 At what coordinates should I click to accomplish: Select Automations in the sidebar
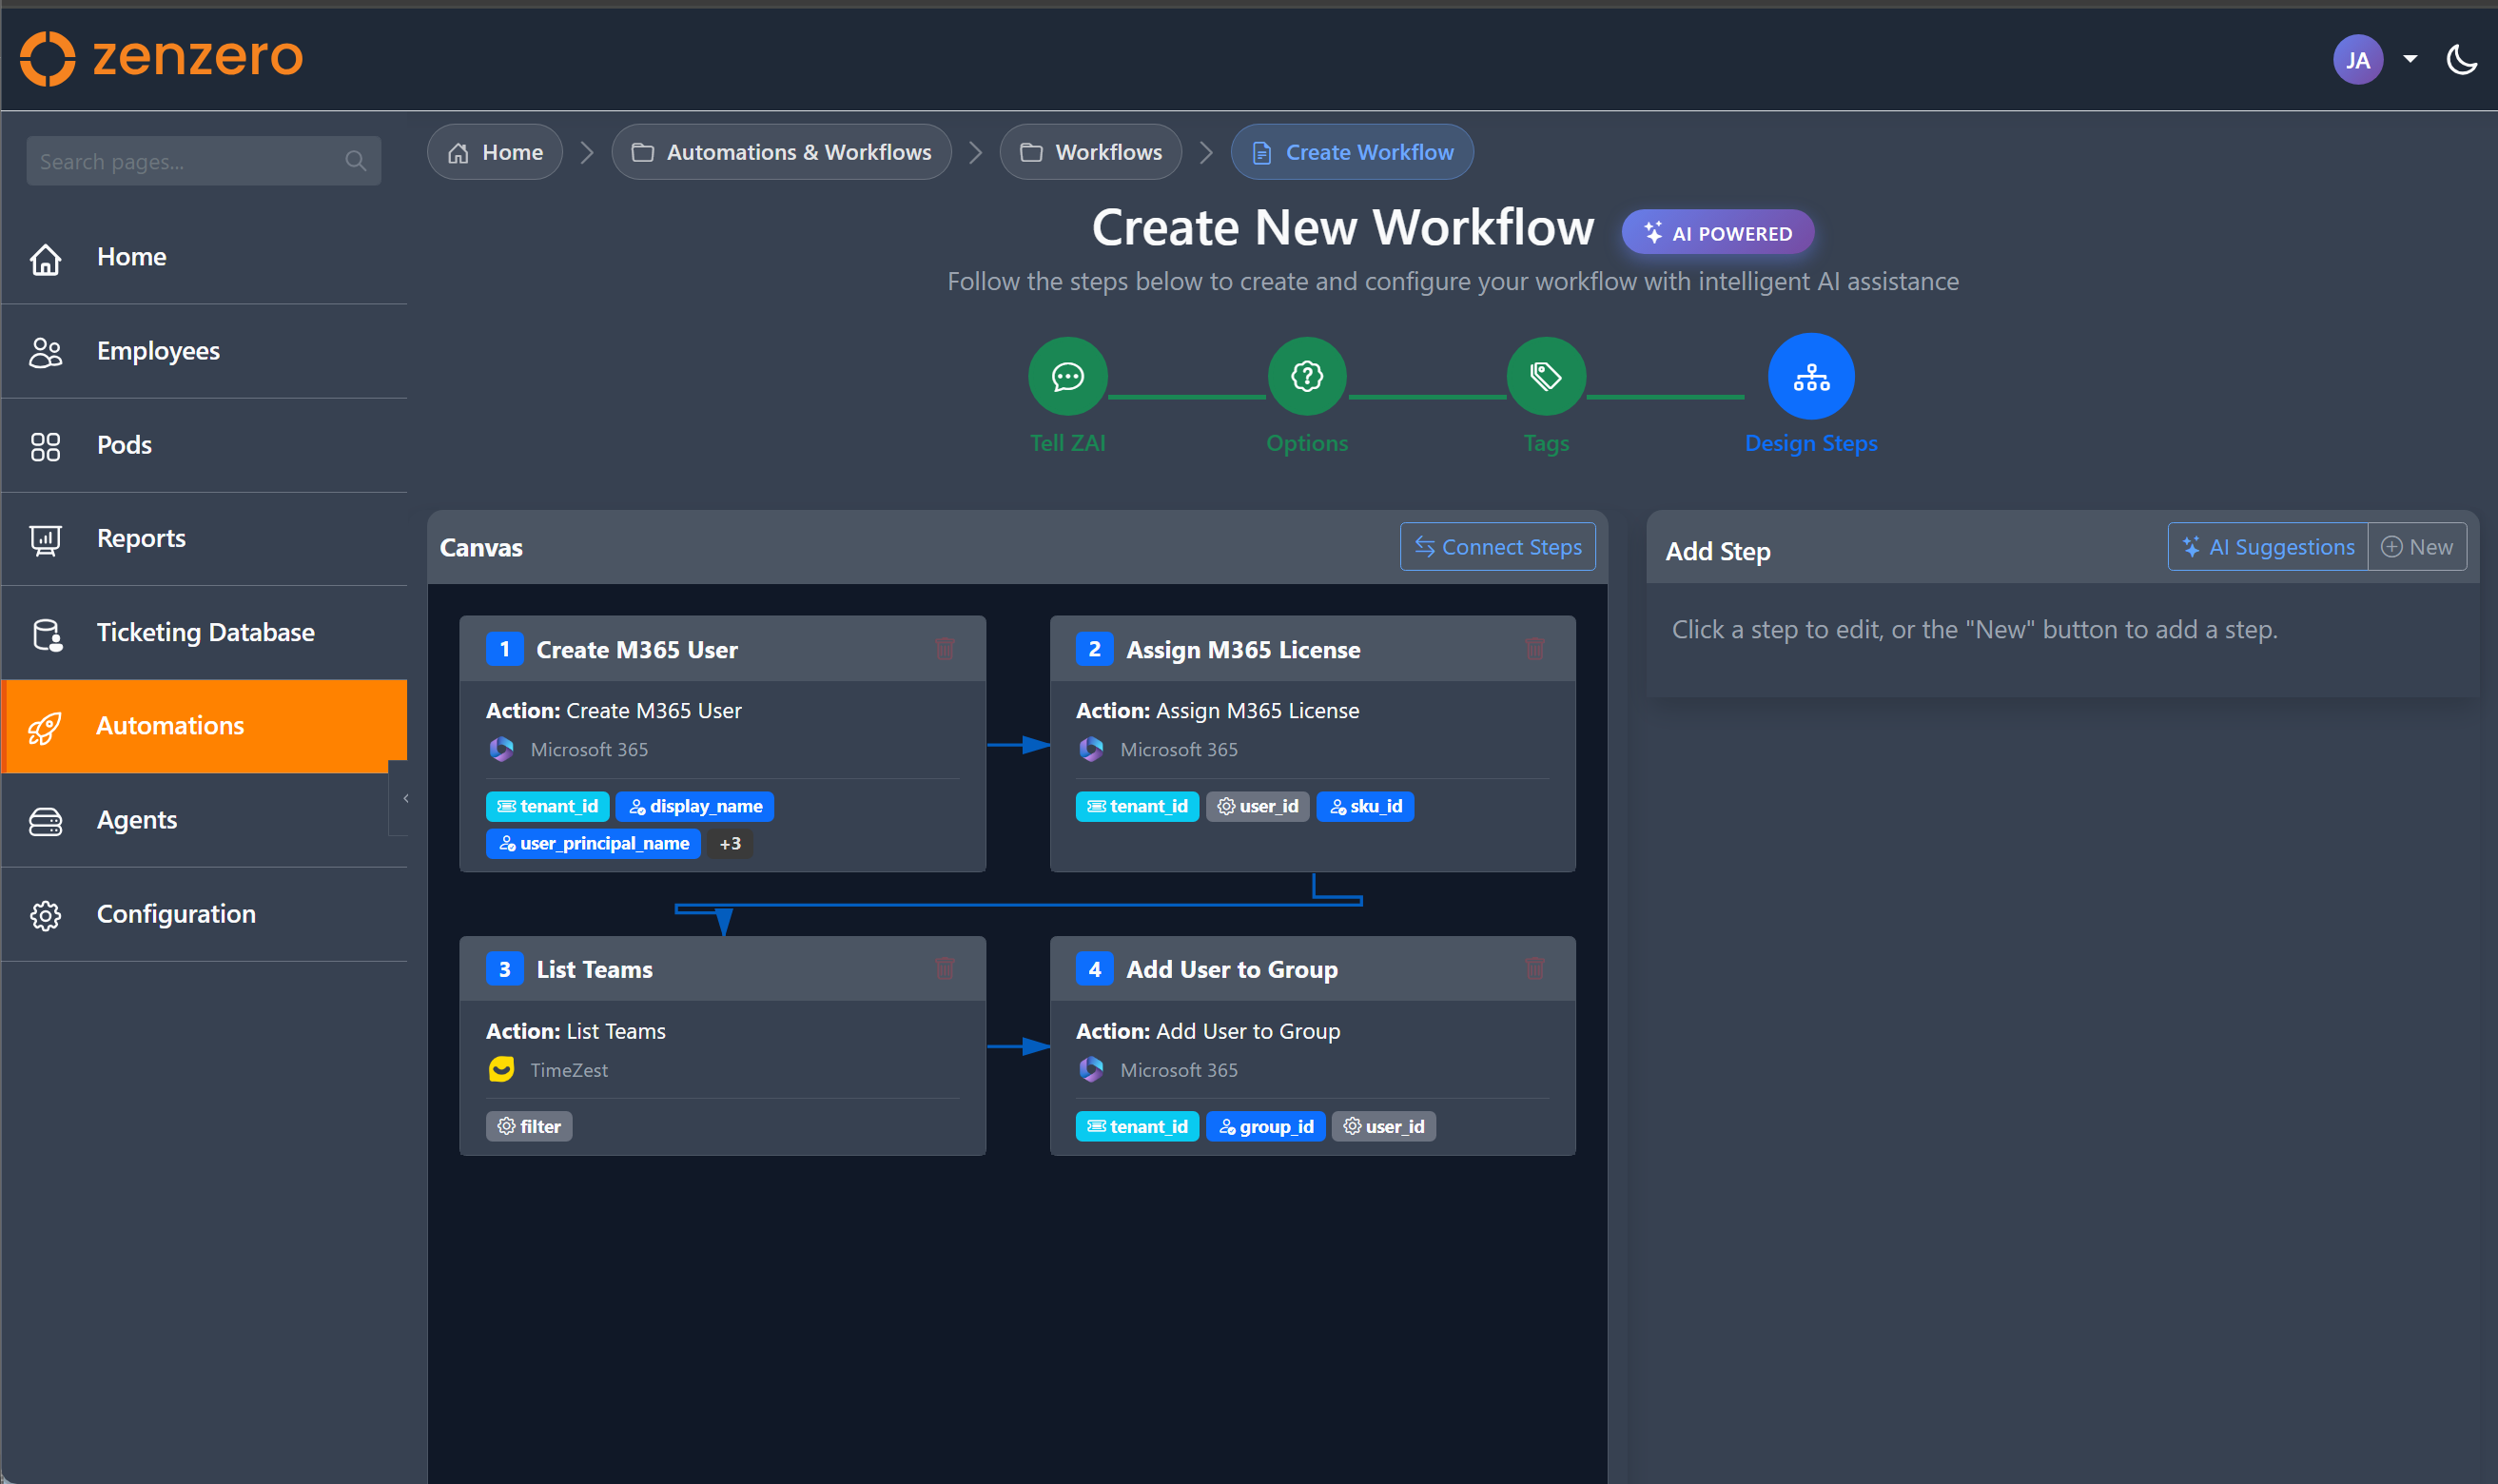tap(205, 726)
